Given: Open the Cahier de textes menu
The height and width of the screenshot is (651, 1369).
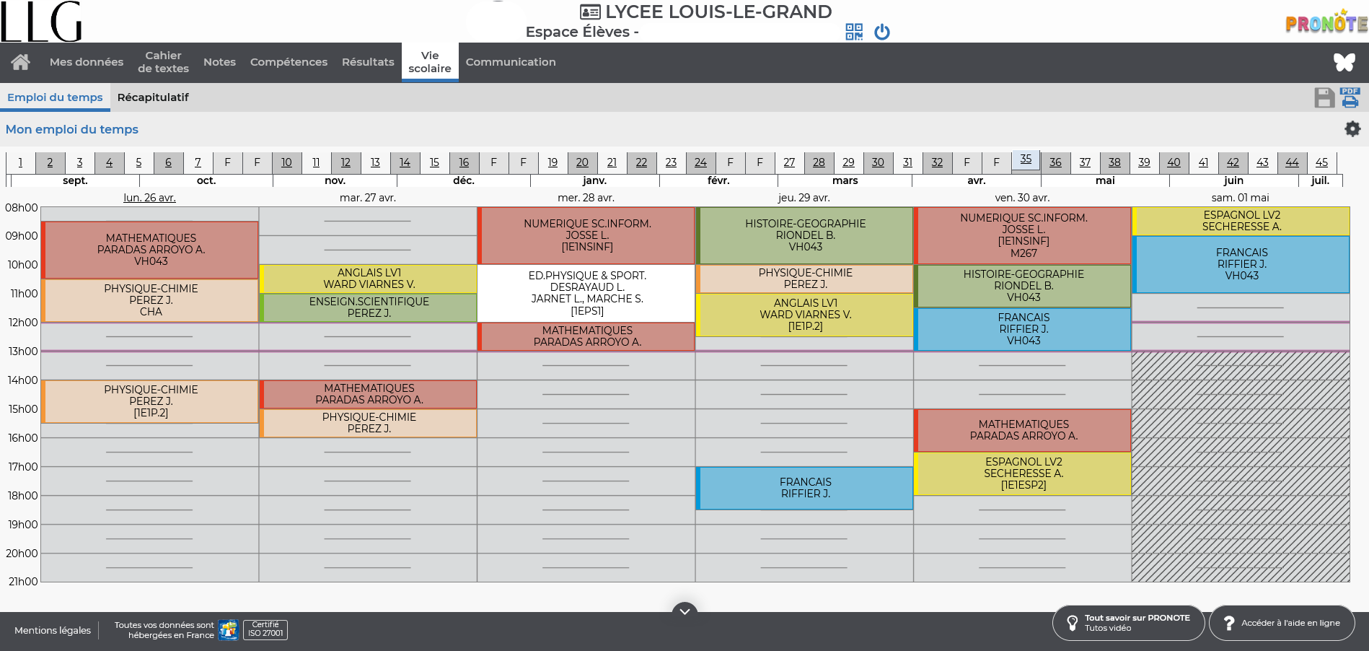Looking at the screenshot, I should pos(163,62).
